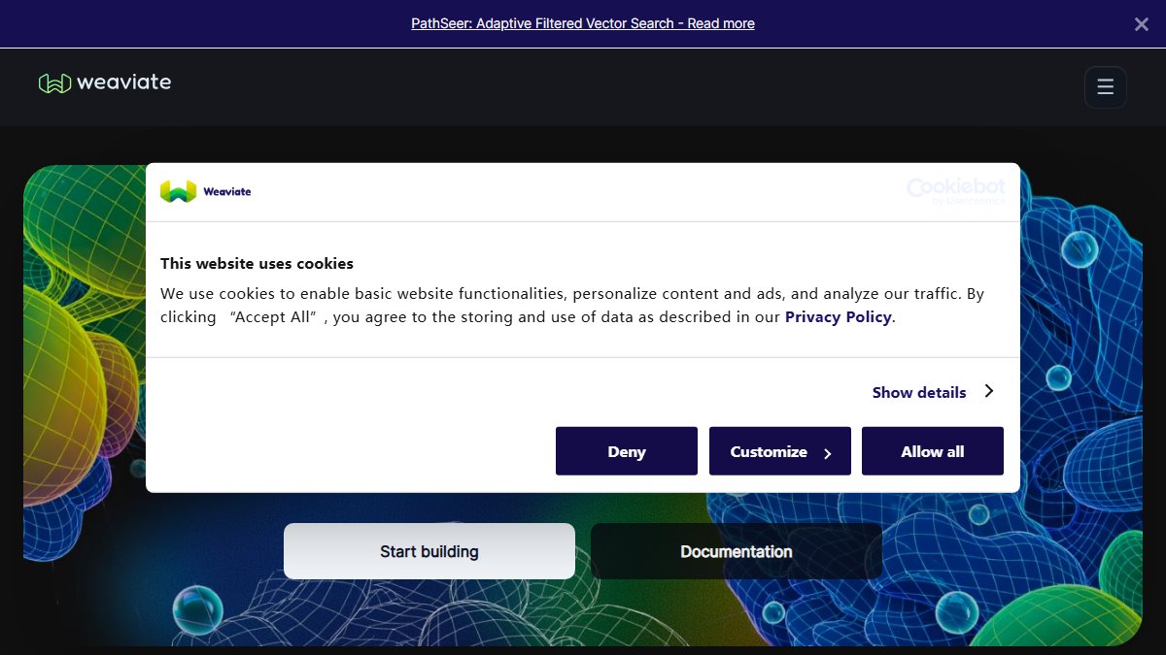Open the Documentation button
1166x655 pixels.
(x=737, y=551)
